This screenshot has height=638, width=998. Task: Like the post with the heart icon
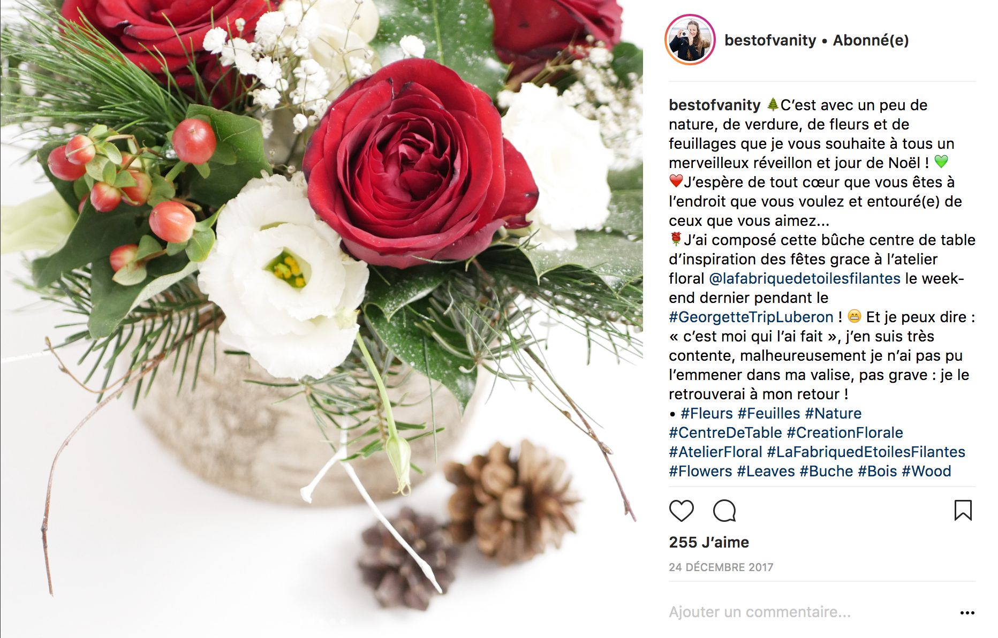click(x=681, y=511)
